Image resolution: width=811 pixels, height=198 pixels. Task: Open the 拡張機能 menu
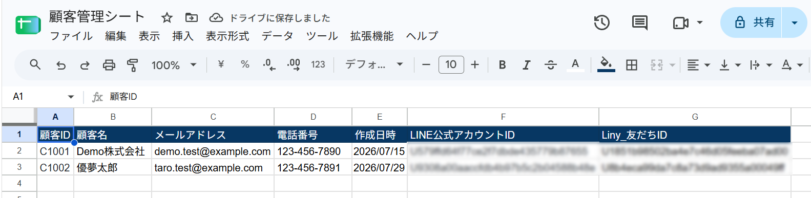372,36
